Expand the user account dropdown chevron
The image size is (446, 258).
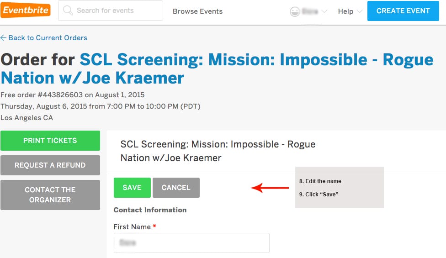324,11
